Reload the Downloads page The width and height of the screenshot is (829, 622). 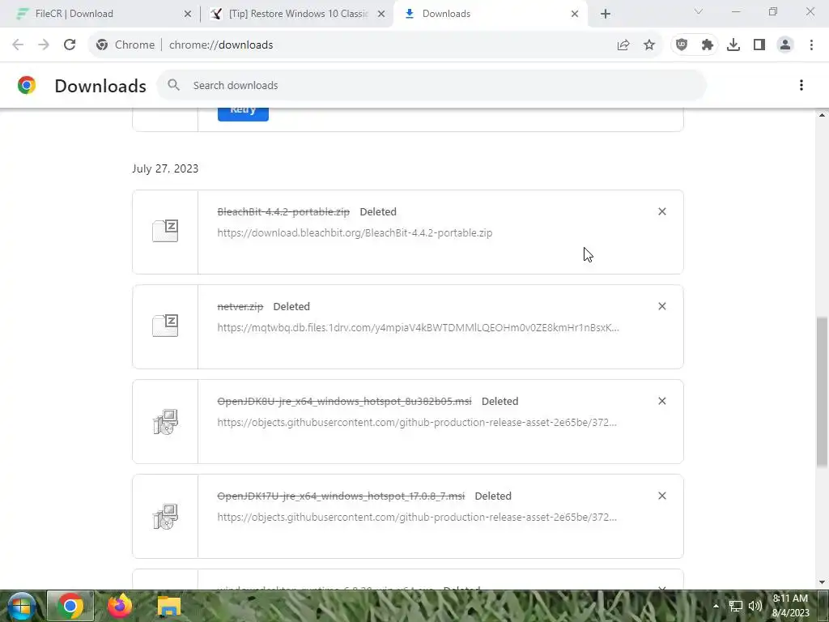coord(70,45)
